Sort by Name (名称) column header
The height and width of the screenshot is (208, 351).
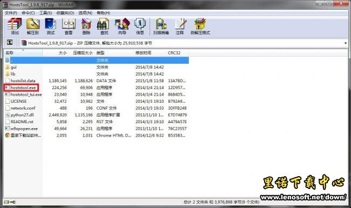coord(23,53)
